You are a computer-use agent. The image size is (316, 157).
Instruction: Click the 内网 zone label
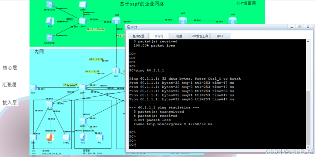coord(39,52)
